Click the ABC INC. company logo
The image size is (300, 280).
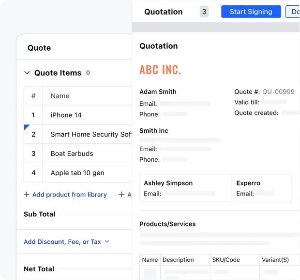click(x=160, y=70)
